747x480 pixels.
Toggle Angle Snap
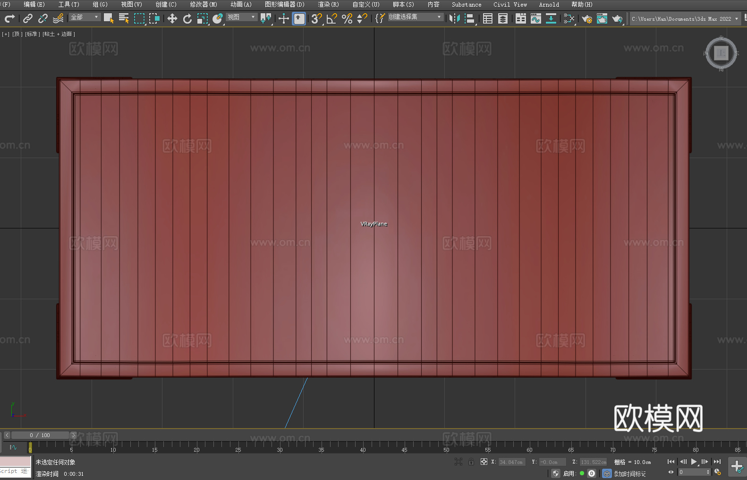click(x=331, y=18)
